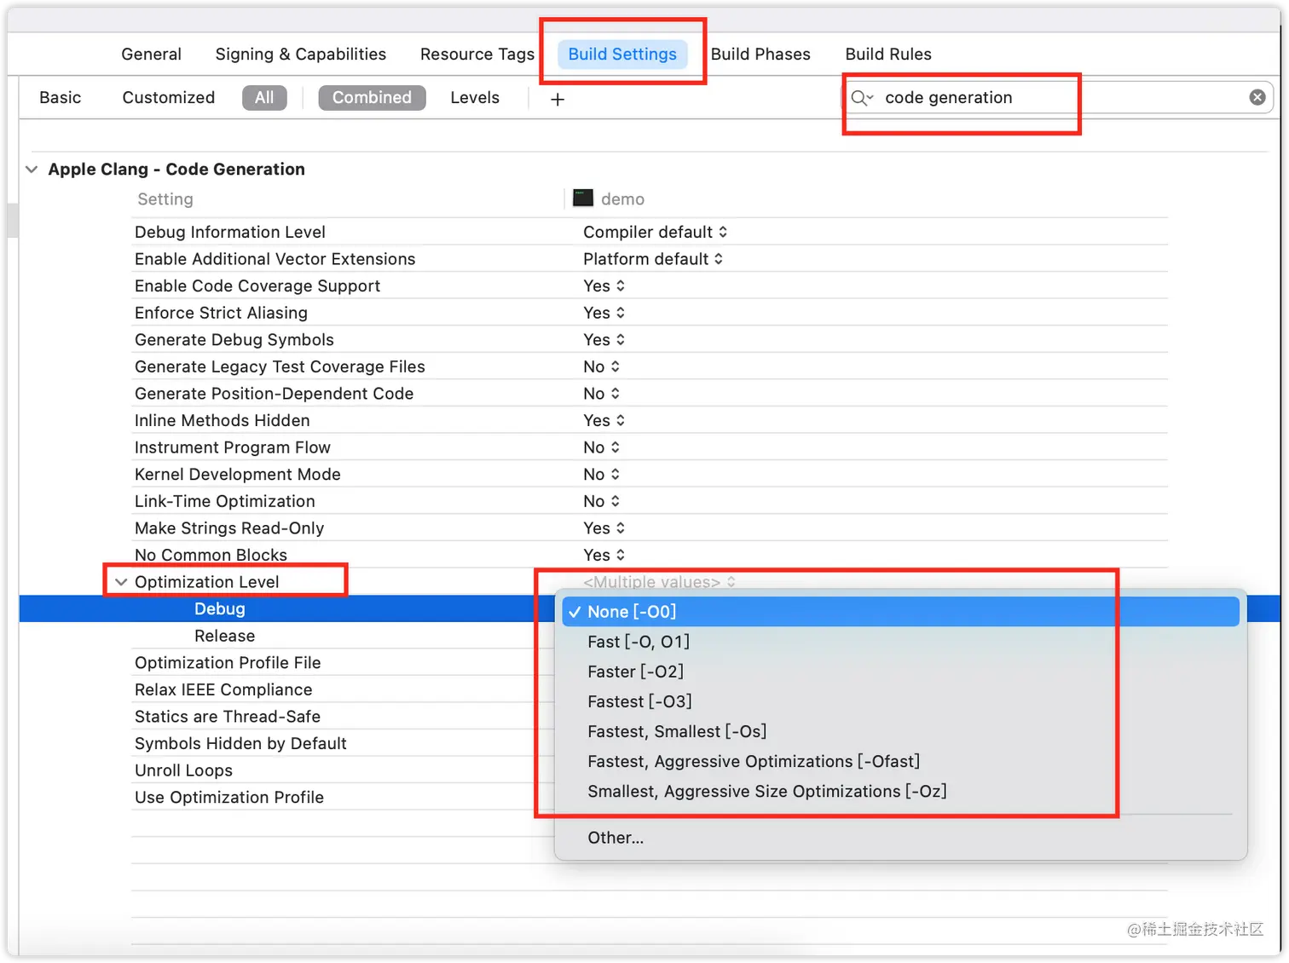1289x963 pixels.
Task: Choose Smallest, Aggressive Size Optimizations [-Oz]
Action: tap(900, 791)
